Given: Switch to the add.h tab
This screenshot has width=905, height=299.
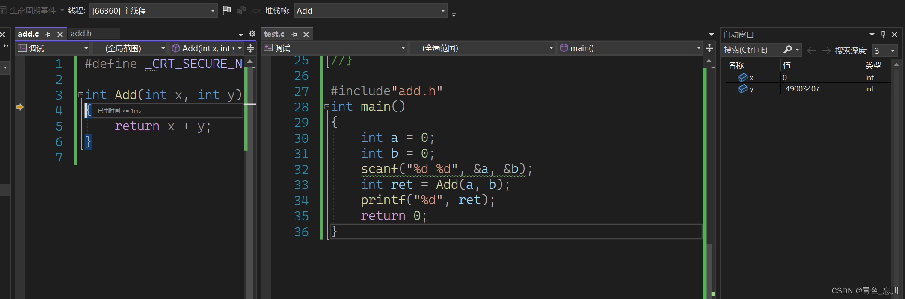Looking at the screenshot, I should (x=81, y=34).
